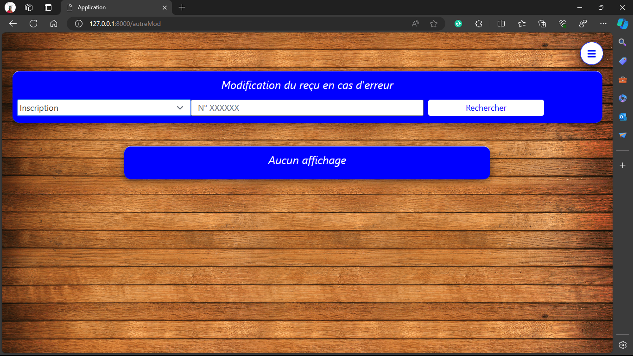Add this page to favorites with the star
The width and height of the screenshot is (633, 356).
(434, 24)
